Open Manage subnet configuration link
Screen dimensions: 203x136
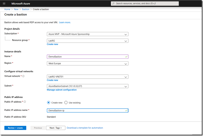pos(62,90)
